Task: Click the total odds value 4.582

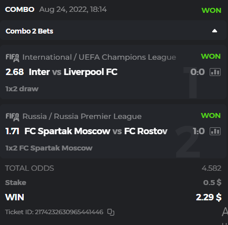Action: coord(211,168)
